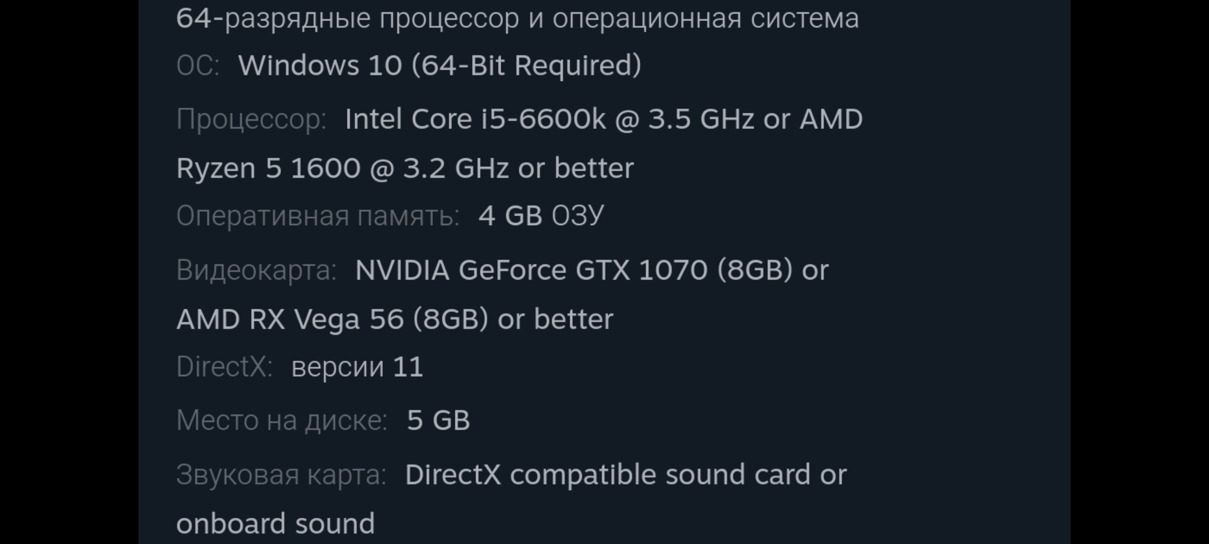Click the 4 GB ОЗУ value
This screenshot has height=544, width=1209.
tap(541, 216)
